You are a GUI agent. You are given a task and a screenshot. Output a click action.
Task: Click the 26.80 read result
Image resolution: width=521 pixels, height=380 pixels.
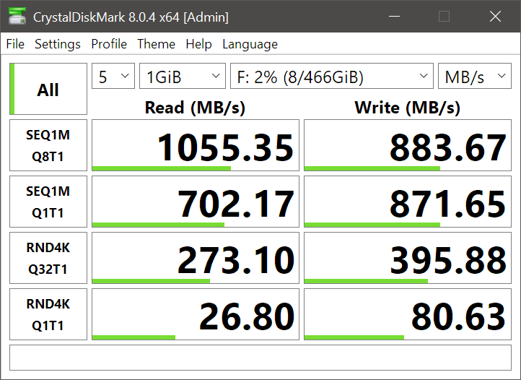click(x=196, y=314)
